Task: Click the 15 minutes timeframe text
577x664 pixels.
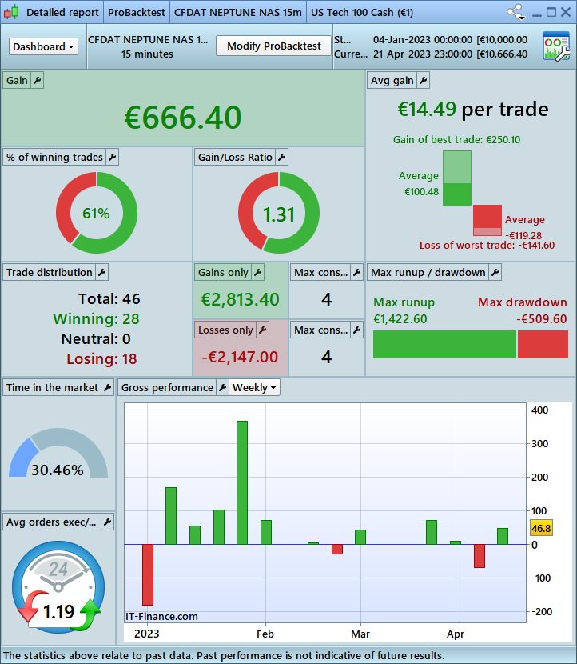Action: click(147, 54)
